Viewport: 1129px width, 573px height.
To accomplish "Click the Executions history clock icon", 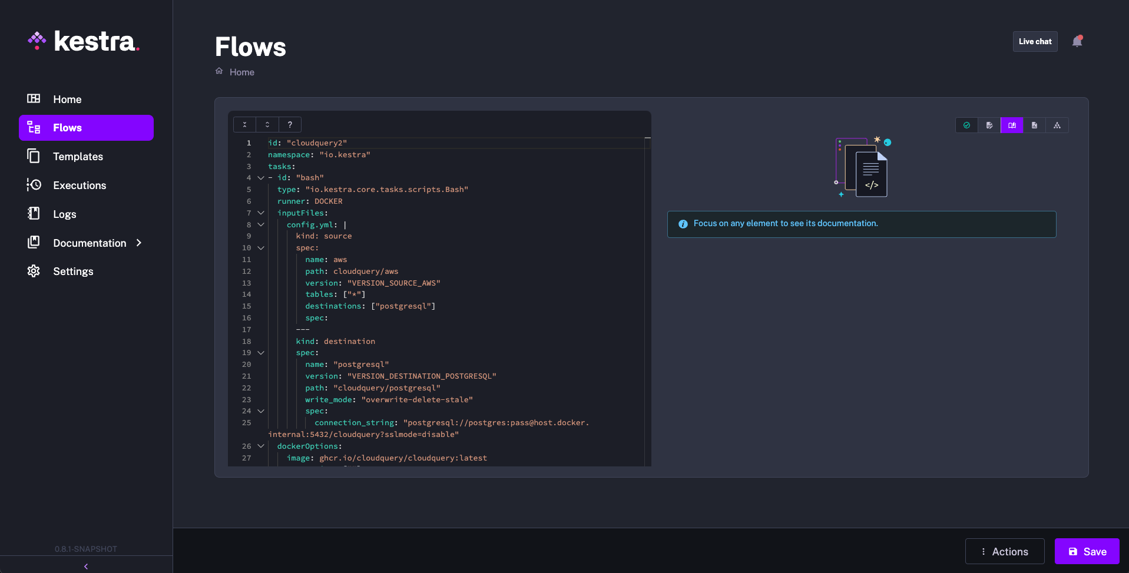I will (34, 185).
